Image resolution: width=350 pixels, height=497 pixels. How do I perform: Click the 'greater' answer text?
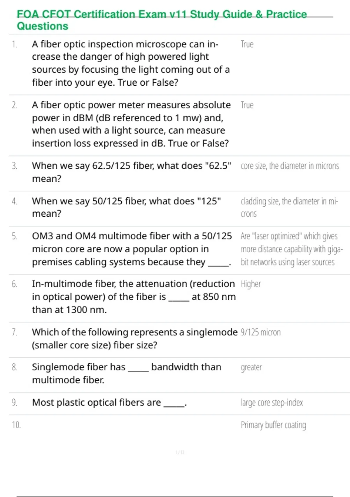pyautogui.click(x=251, y=367)
